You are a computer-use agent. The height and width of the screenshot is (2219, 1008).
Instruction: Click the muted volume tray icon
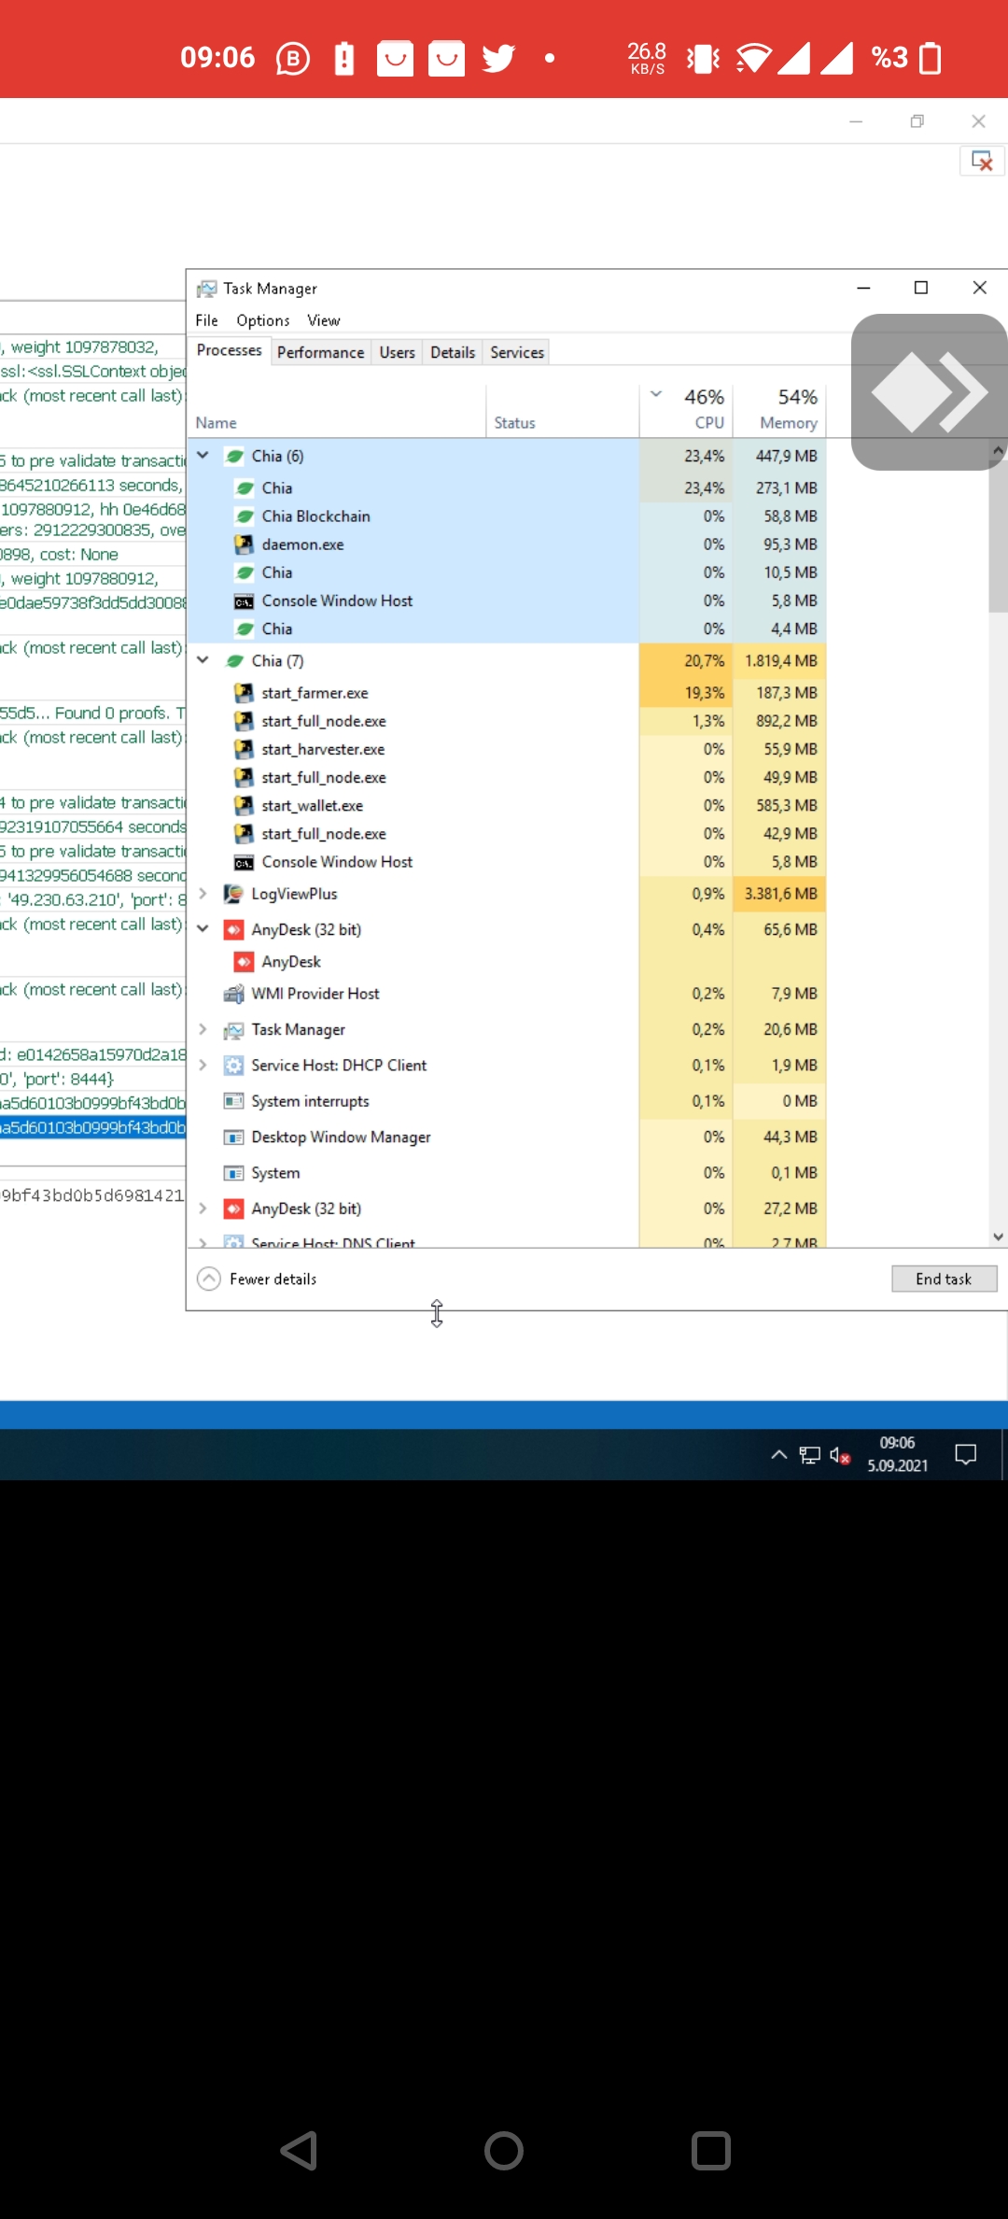(x=840, y=1455)
